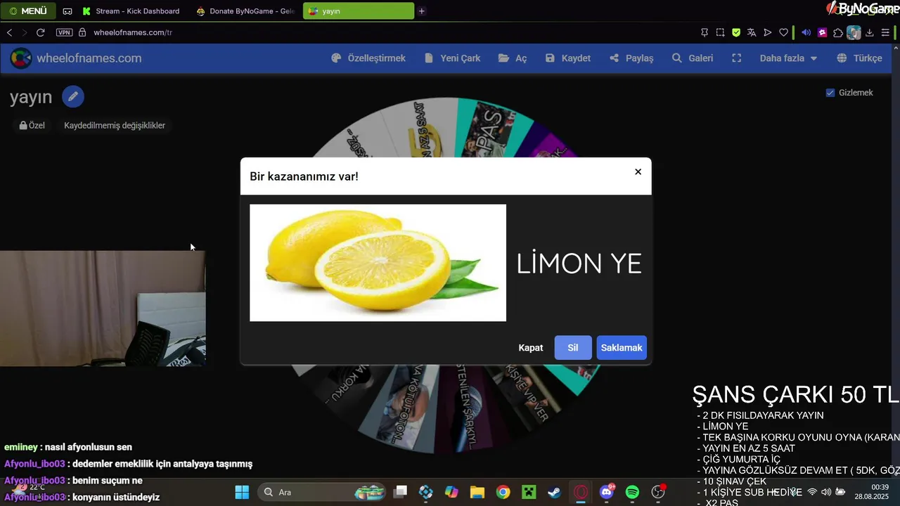The image size is (900, 506).
Task: Open the Wi-Fi tray icon
Action: (x=812, y=492)
